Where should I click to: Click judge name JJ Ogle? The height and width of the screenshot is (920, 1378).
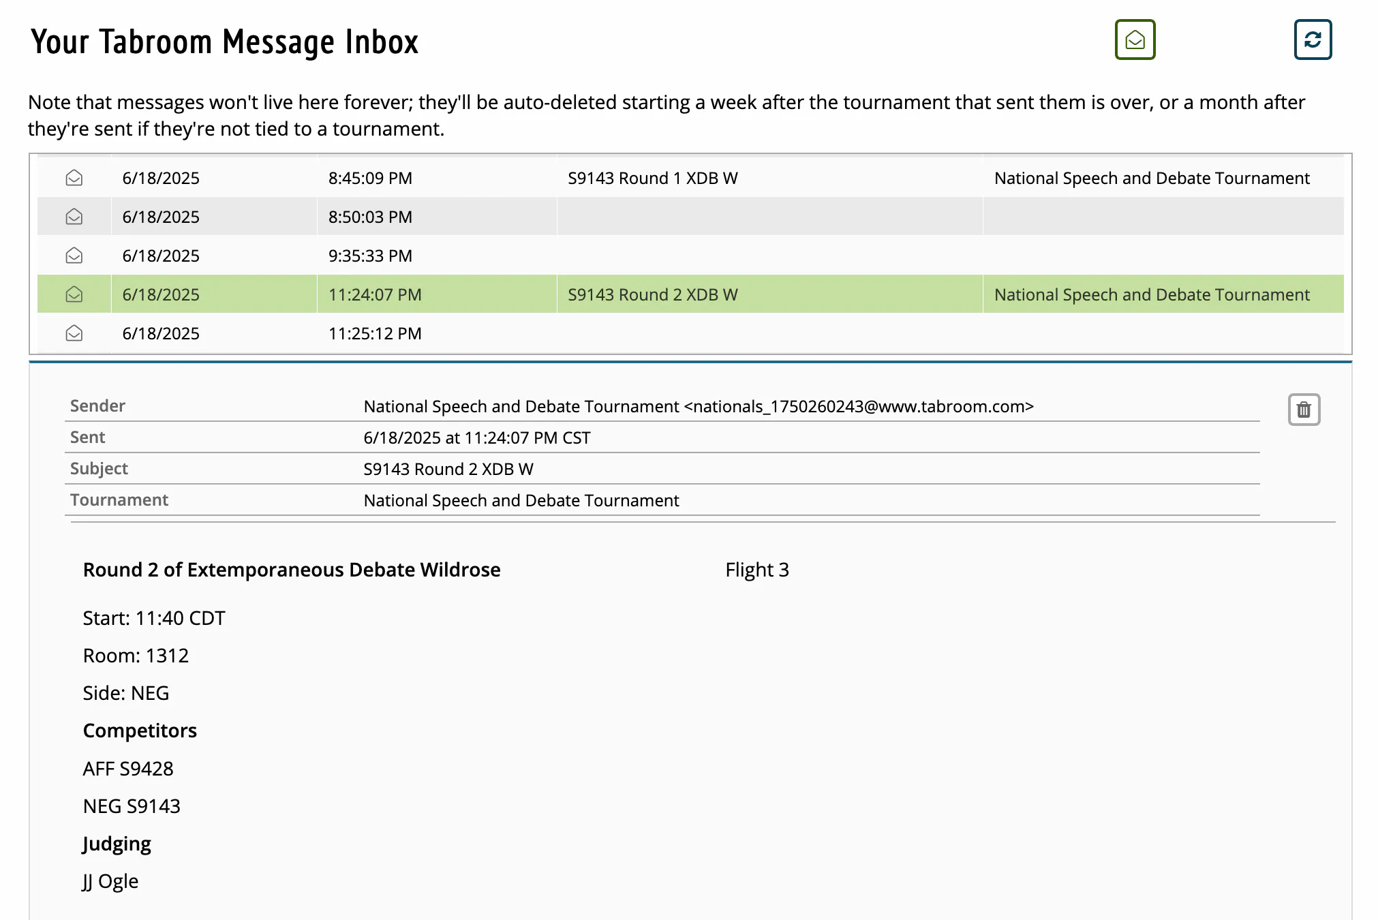(110, 881)
